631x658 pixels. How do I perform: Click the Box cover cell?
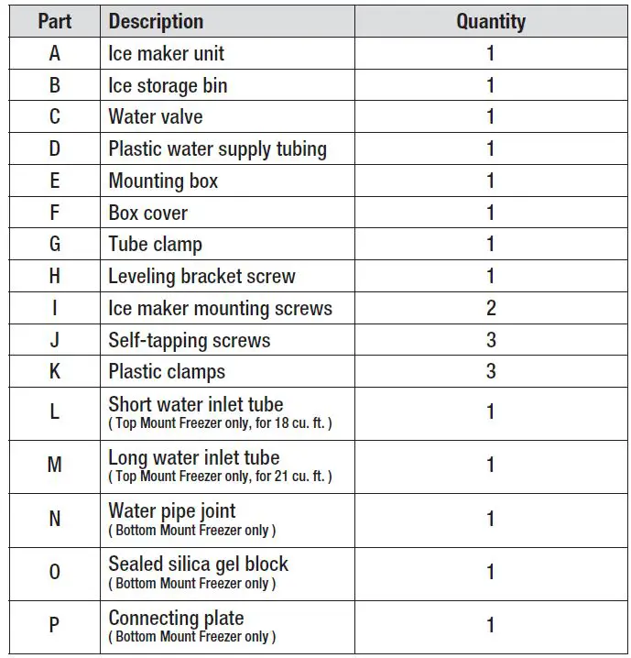147,213
